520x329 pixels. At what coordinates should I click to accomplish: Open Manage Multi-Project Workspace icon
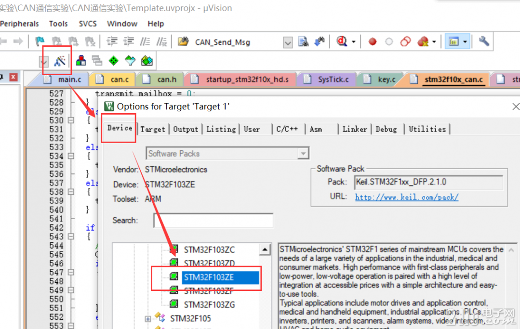click(97, 61)
